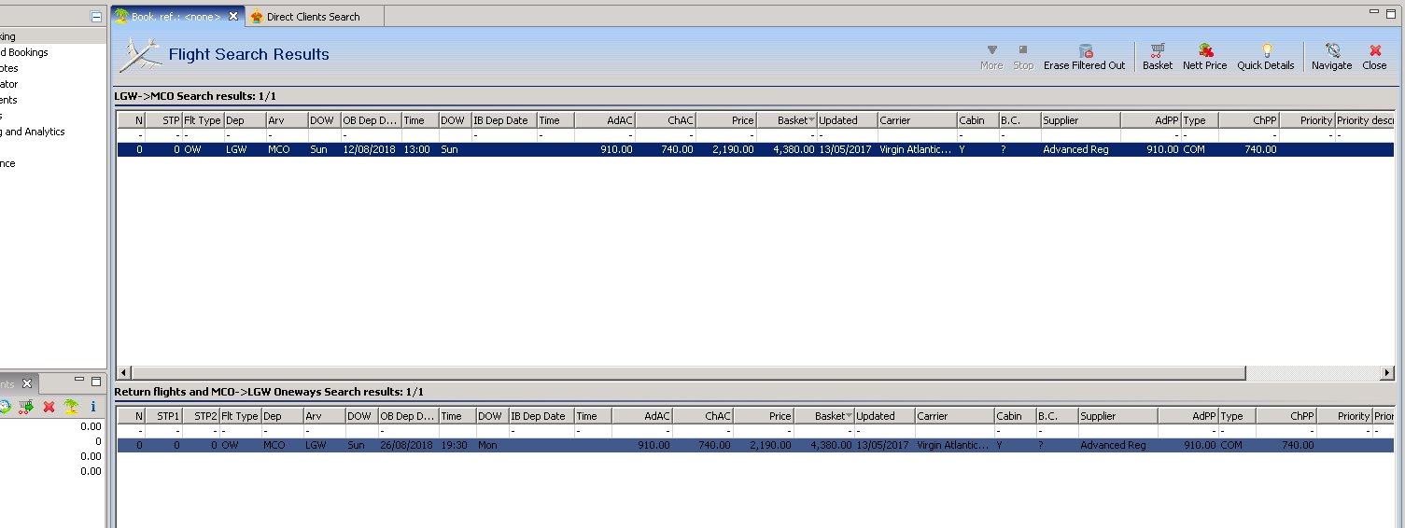Select return row dated 26/08/2018
This screenshot has width=1405, height=528.
[754, 445]
